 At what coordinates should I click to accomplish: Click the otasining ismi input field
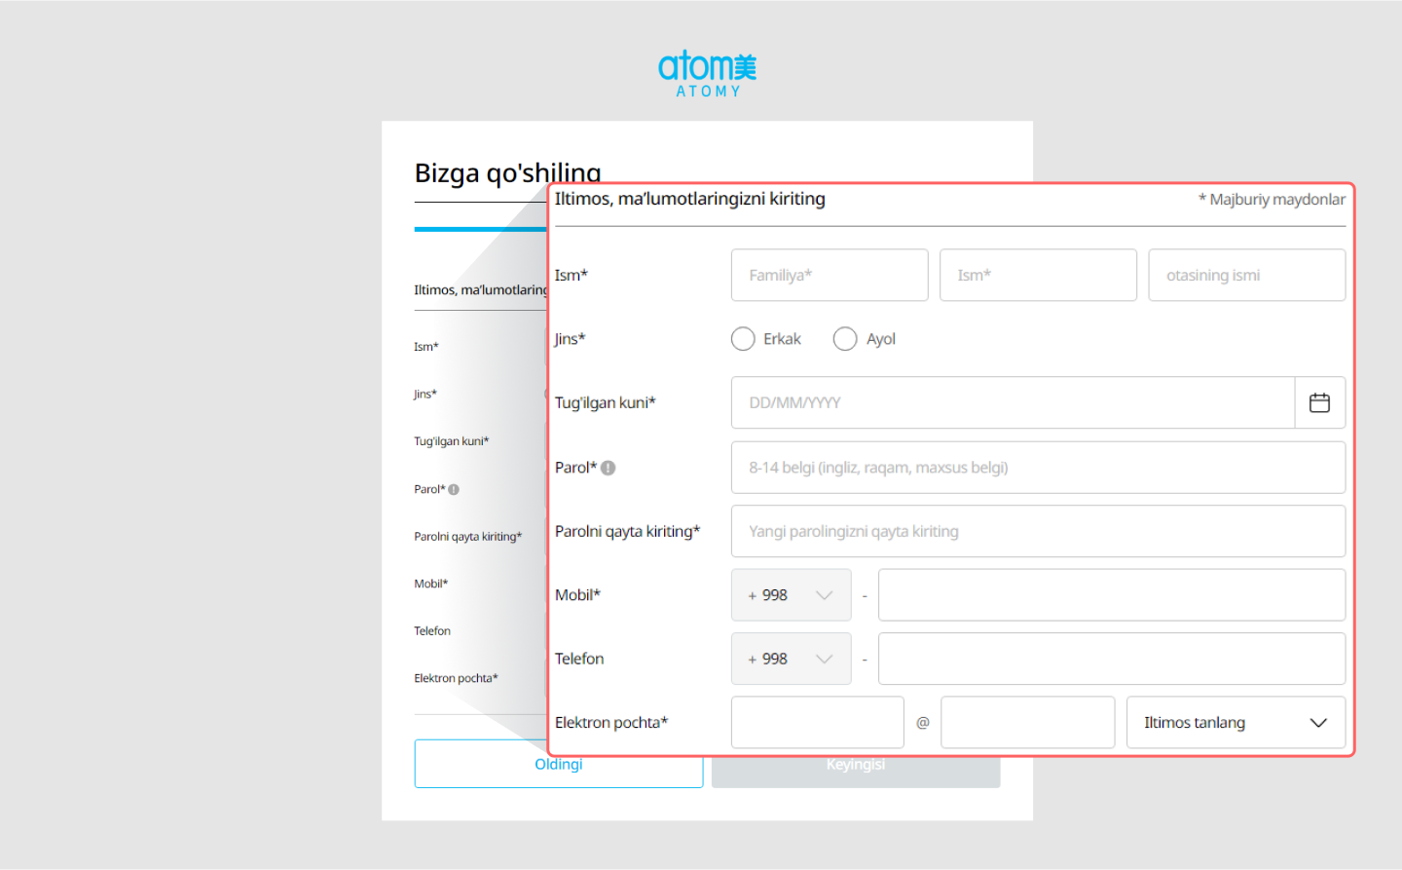pos(1246,276)
